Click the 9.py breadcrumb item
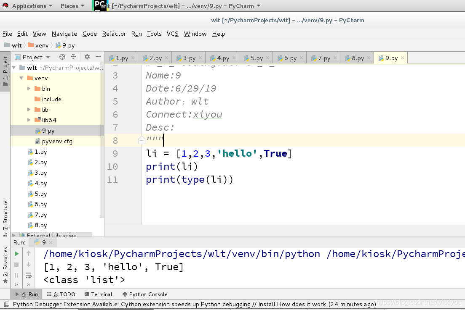 pos(65,45)
